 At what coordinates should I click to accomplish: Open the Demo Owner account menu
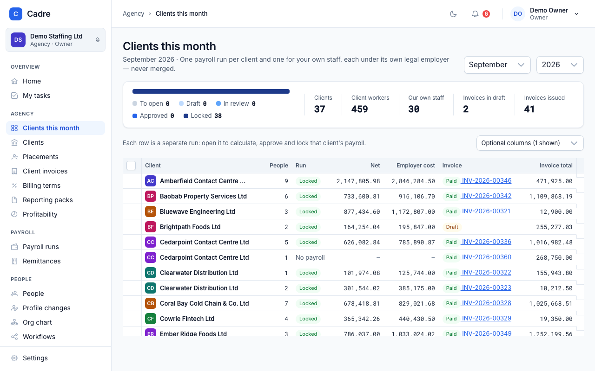click(x=545, y=14)
